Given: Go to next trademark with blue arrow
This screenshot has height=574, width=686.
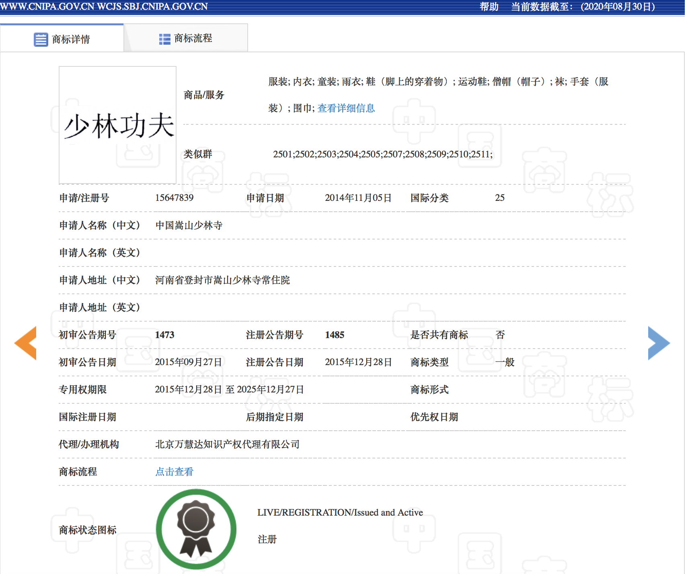Looking at the screenshot, I should tap(659, 343).
